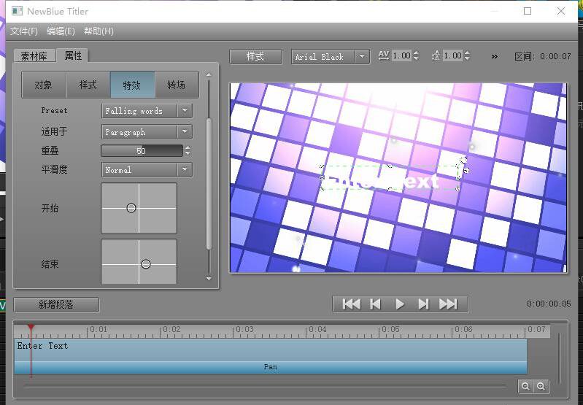Maximize the NewBlue Titler window
This screenshot has height=405, width=583.
tap(528, 11)
